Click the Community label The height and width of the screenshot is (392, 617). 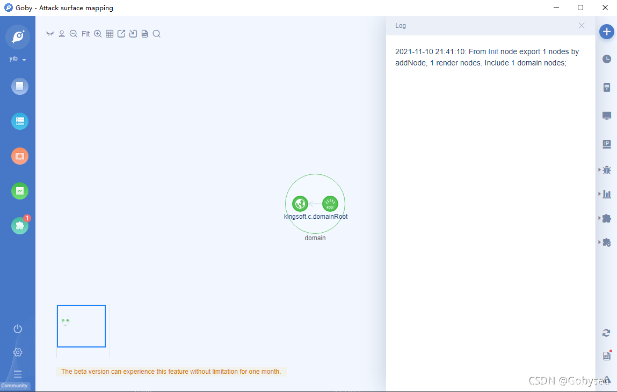click(14, 386)
